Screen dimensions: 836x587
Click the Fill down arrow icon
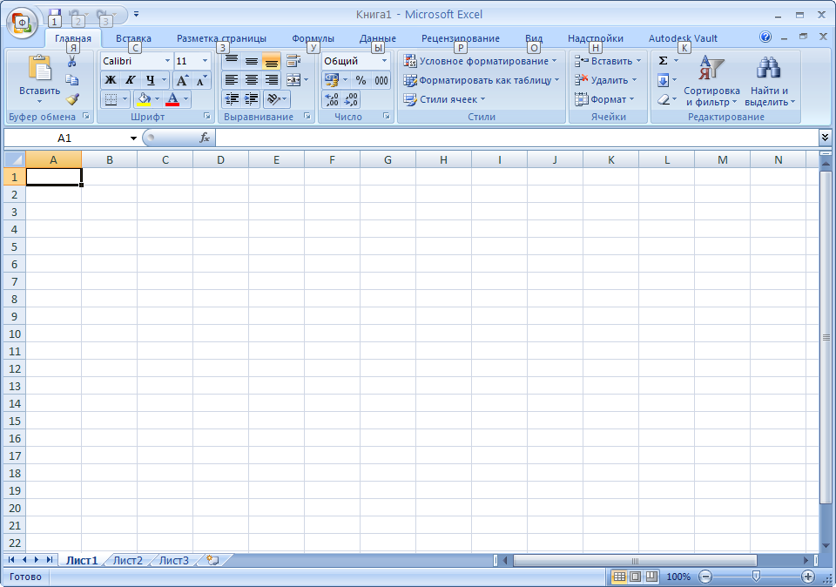click(663, 80)
